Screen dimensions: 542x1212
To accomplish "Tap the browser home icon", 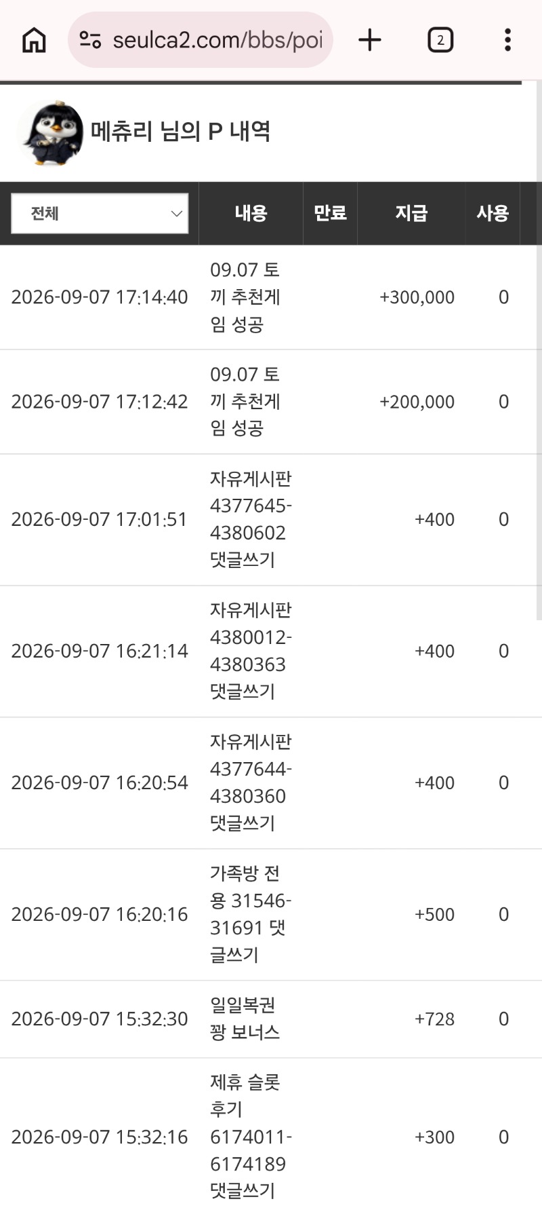I will pos(34,40).
